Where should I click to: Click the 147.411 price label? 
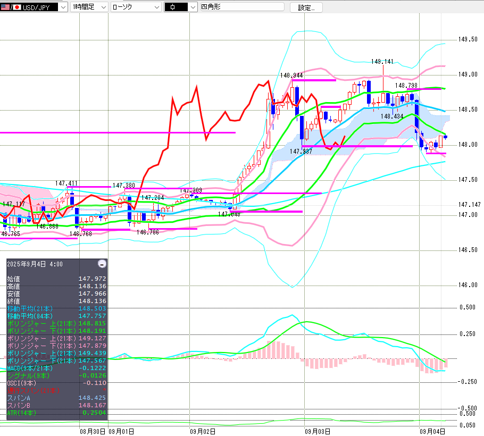66,183
